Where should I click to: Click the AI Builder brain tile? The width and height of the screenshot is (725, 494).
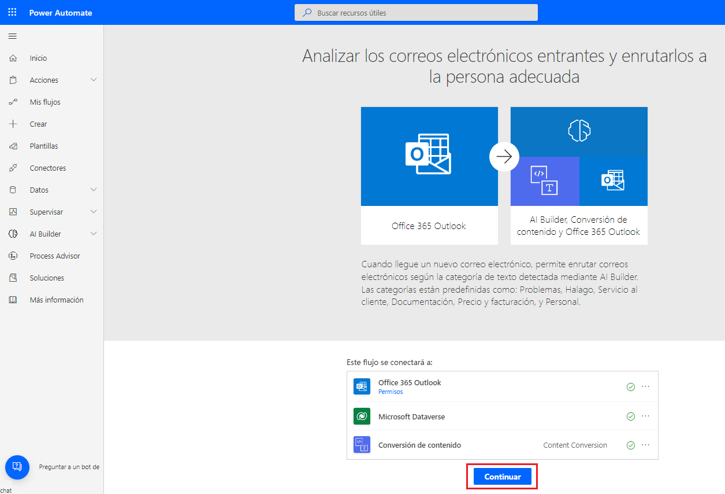click(x=579, y=131)
